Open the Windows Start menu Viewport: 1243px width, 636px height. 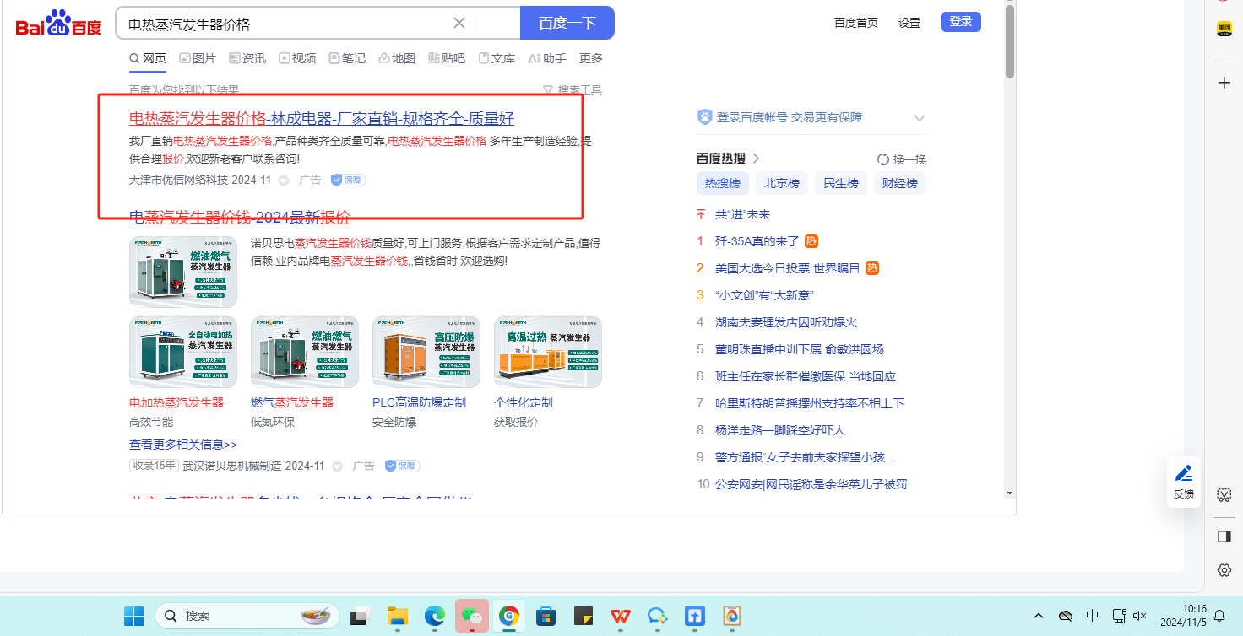(133, 617)
